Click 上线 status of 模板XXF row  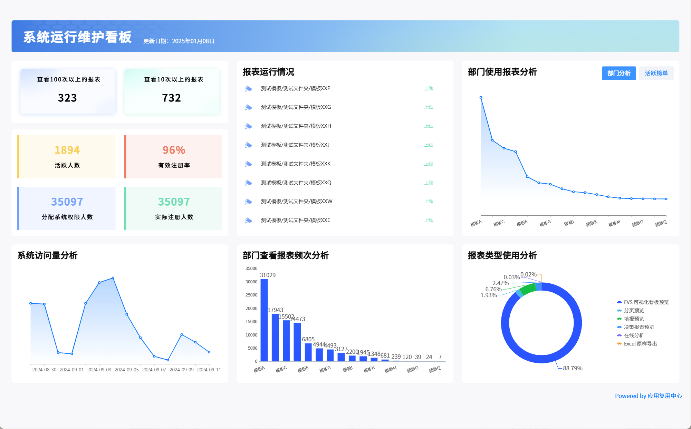(x=428, y=89)
